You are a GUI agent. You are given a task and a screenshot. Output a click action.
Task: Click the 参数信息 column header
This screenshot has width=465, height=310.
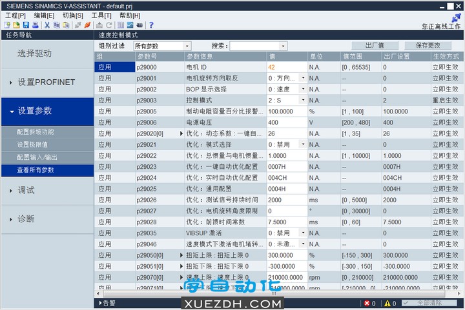(225, 57)
